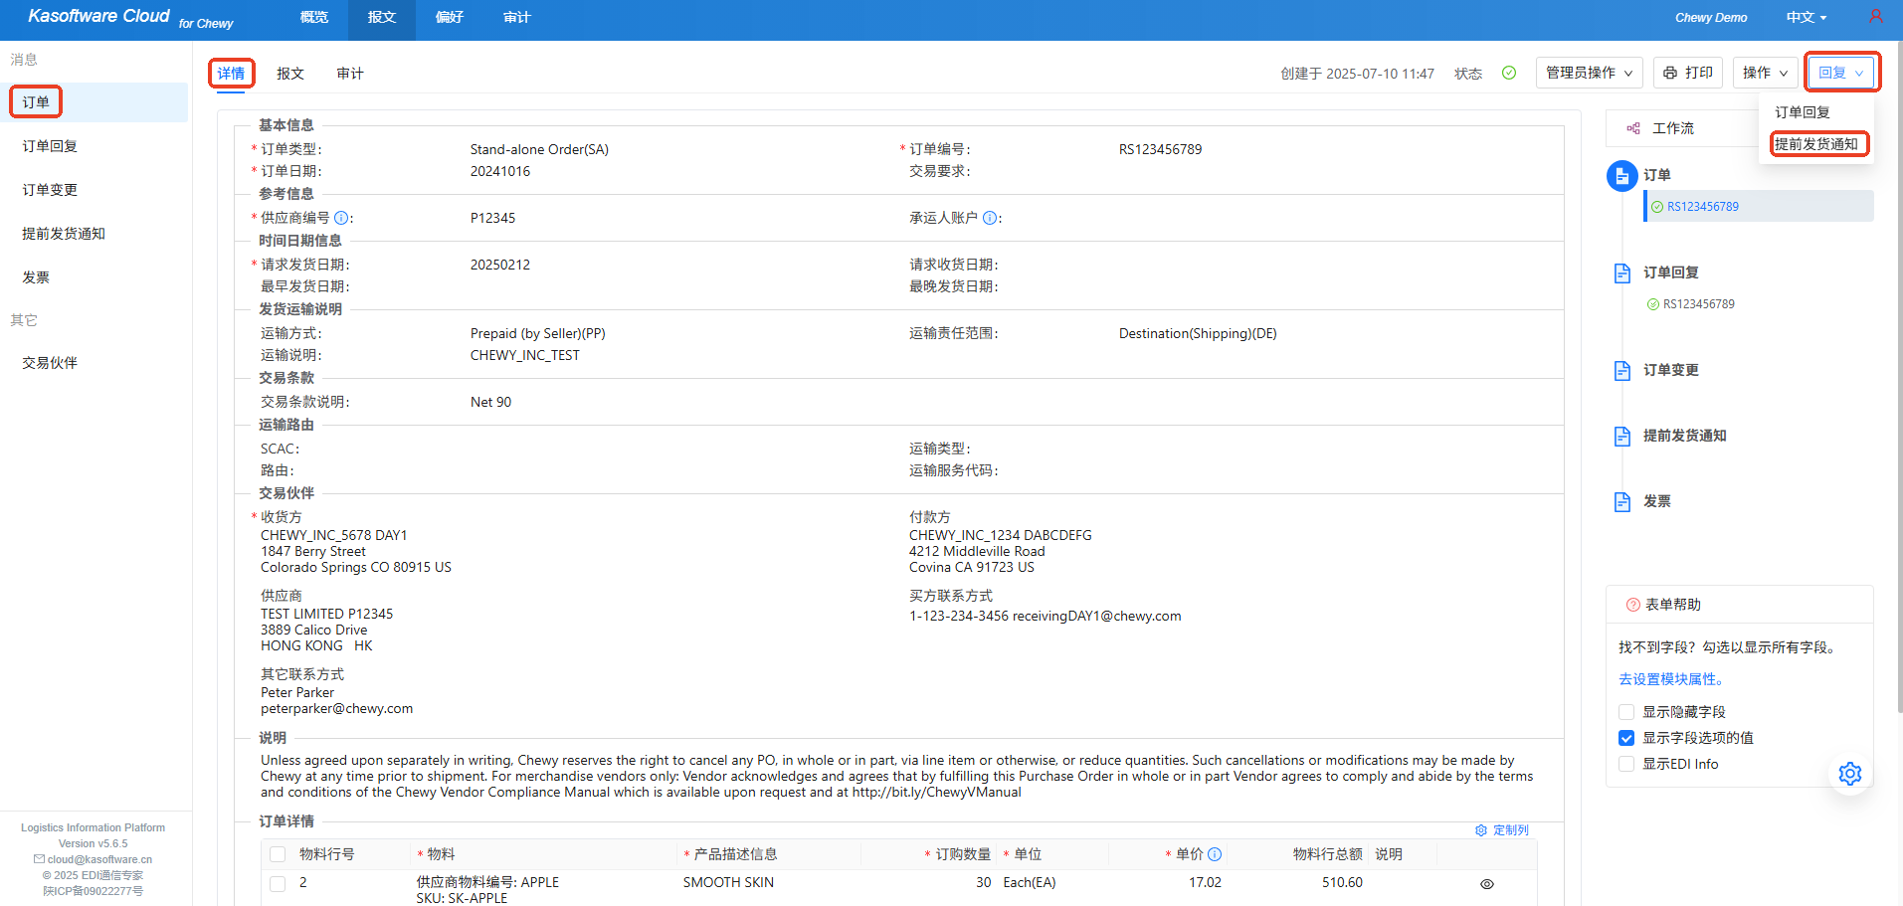Click the user profile icon in header

point(1875,17)
